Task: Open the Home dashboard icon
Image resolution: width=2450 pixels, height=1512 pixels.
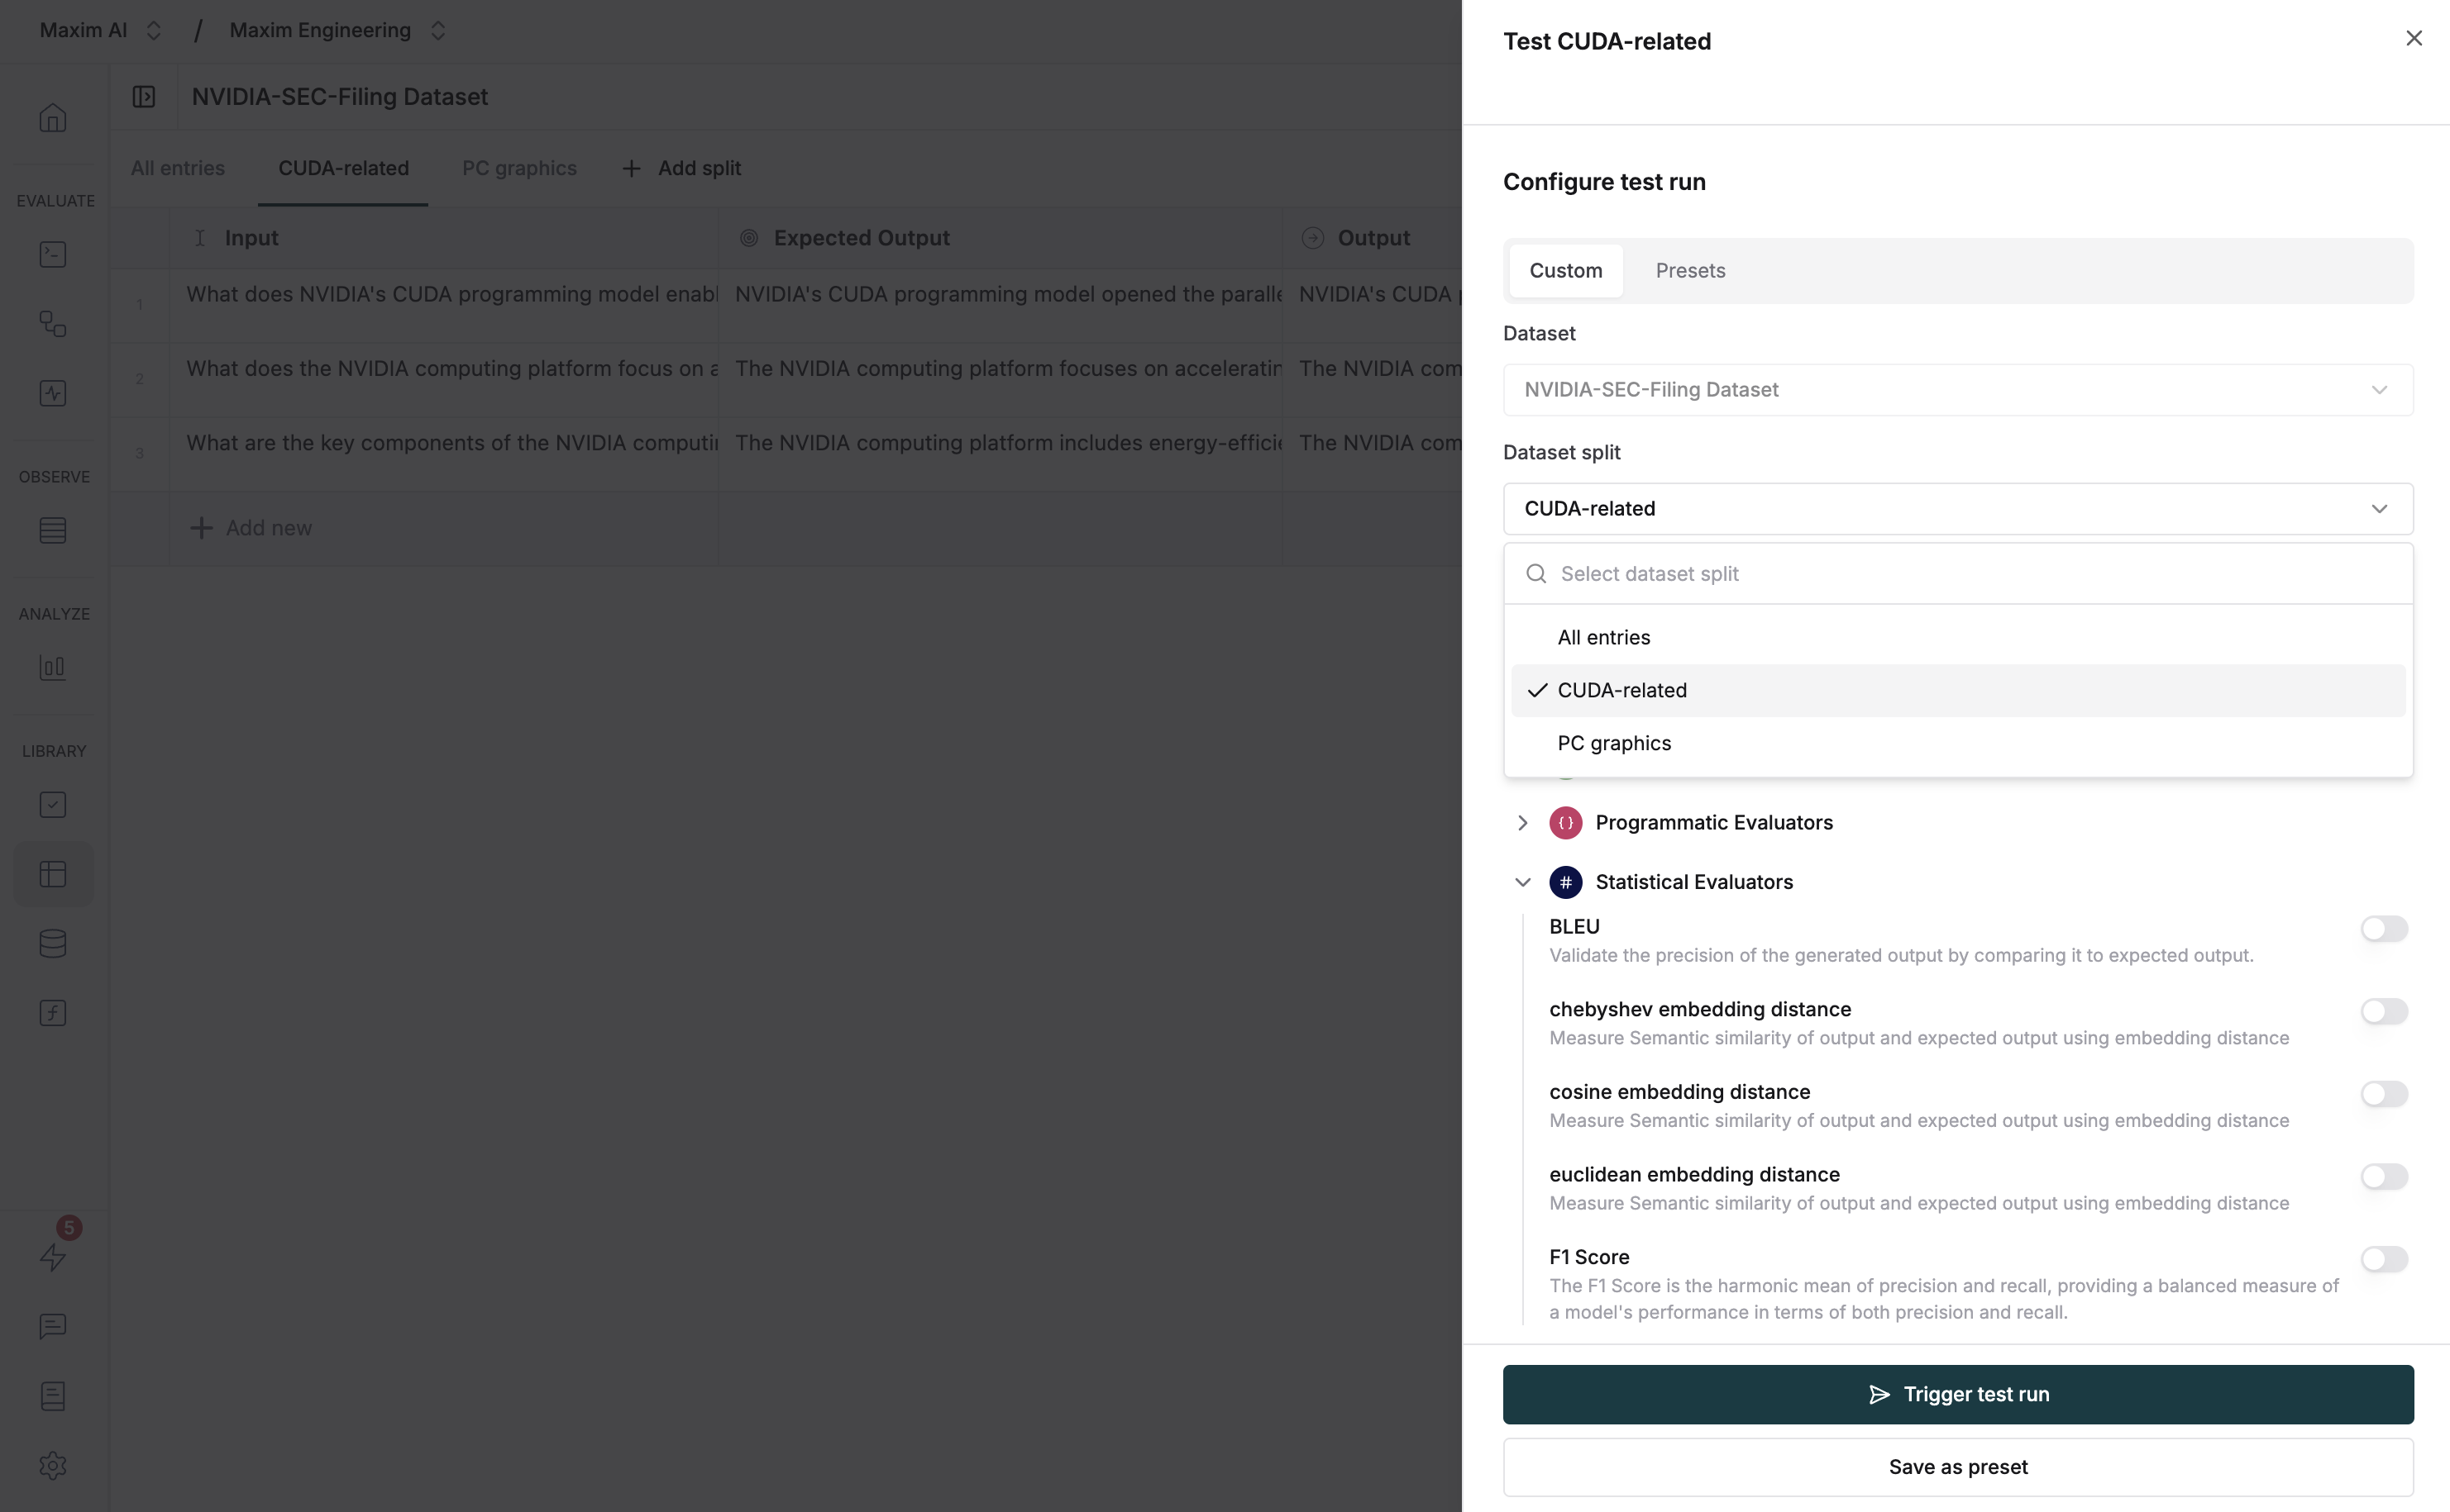Action: pos(52,117)
